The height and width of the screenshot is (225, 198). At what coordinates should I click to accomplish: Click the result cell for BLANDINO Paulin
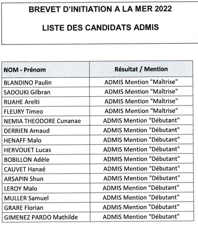pos(141,82)
